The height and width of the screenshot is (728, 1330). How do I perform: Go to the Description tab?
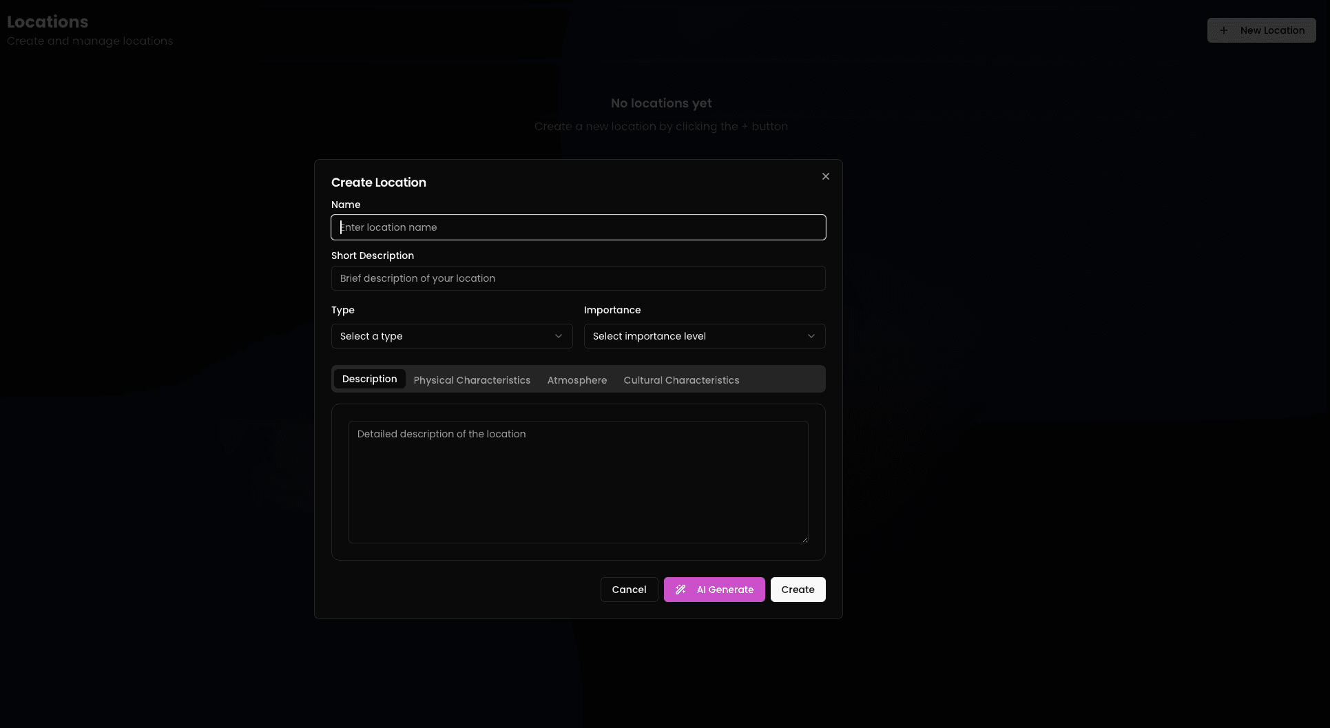tap(369, 379)
